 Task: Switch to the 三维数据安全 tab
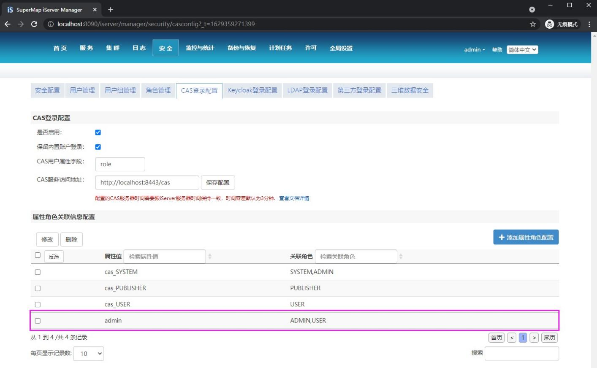(x=410, y=90)
